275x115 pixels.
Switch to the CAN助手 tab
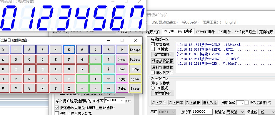point(225,32)
